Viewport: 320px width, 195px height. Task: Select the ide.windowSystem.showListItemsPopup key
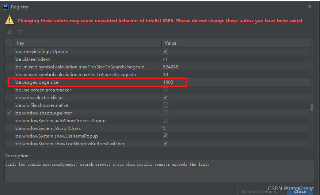click(x=56, y=136)
